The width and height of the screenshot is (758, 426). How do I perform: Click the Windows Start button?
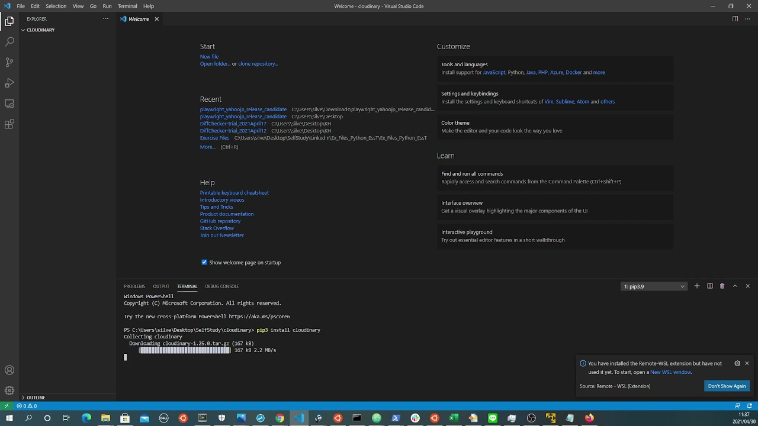tap(9, 418)
